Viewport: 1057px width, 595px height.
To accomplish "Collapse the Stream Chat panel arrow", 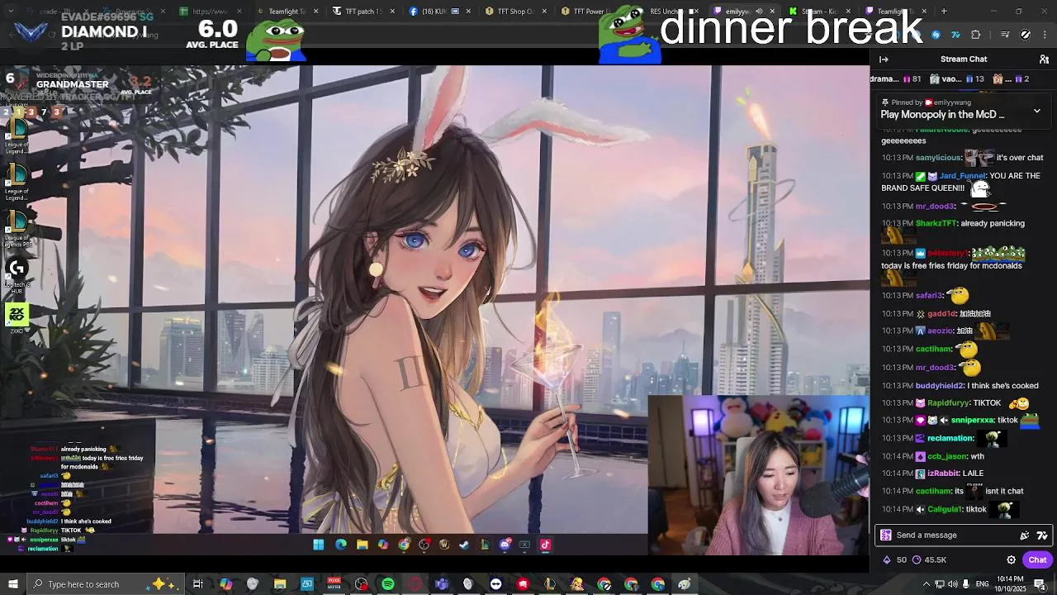I will pyautogui.click(x=884, y=59).
